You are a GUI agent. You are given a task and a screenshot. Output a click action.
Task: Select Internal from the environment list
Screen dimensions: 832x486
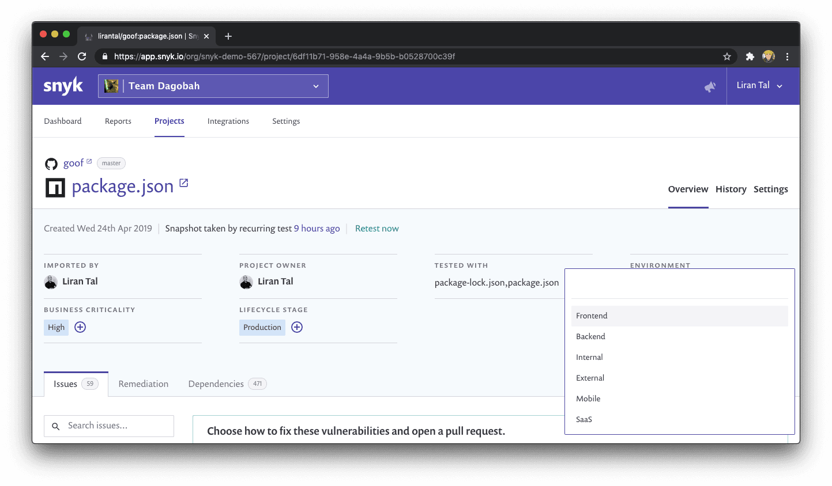click(x=680, y=357)
